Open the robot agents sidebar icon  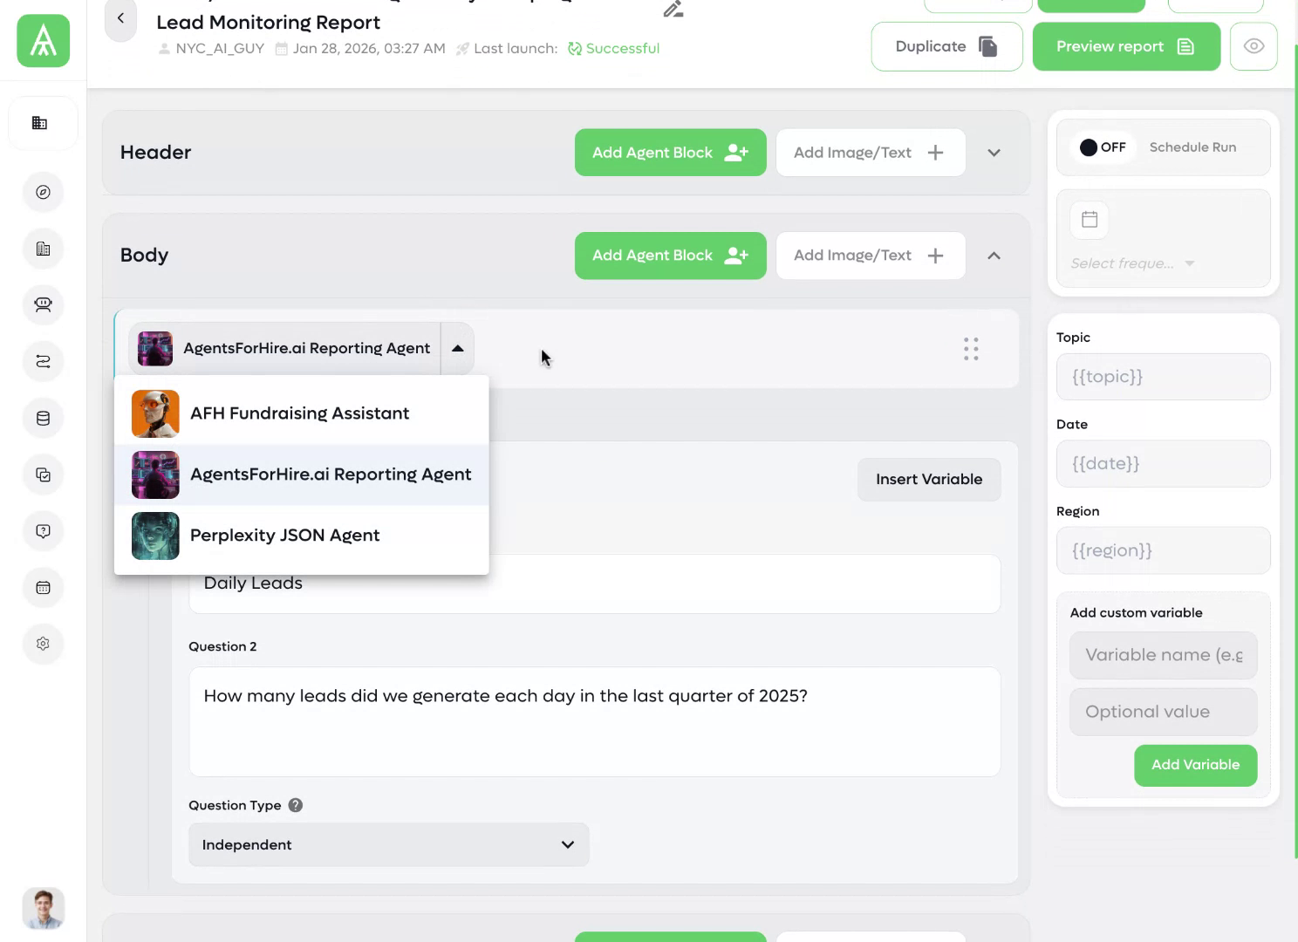point(43,304)
